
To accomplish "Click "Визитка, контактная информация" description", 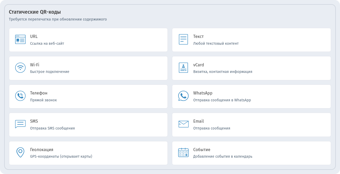I will pyautogui.click(x=223, y=72).
